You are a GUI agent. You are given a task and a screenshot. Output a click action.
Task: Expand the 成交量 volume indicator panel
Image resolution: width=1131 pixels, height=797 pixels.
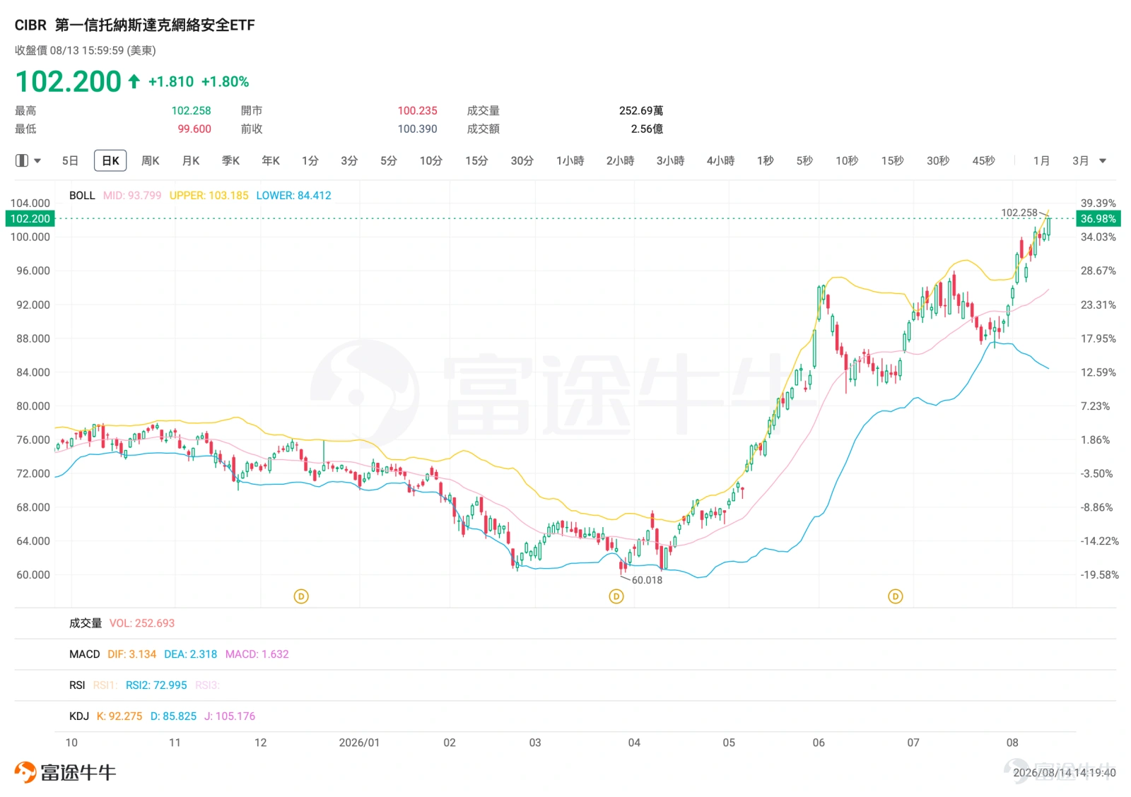click(86, 623)
